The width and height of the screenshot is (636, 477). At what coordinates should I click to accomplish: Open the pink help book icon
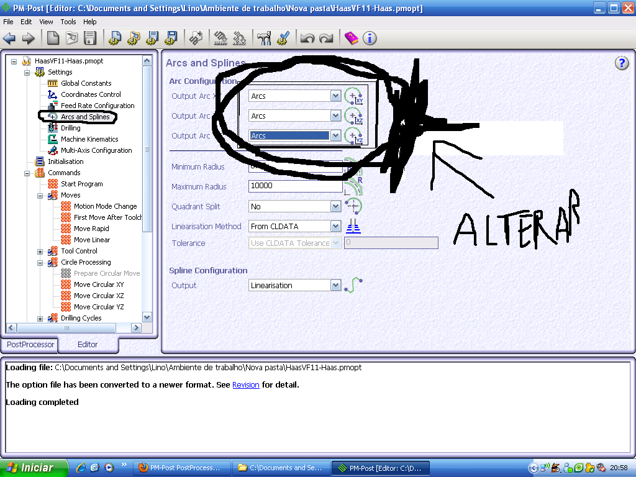pos(352,39)
